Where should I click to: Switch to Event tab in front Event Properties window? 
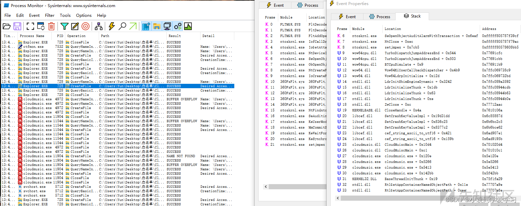(347, 16)
